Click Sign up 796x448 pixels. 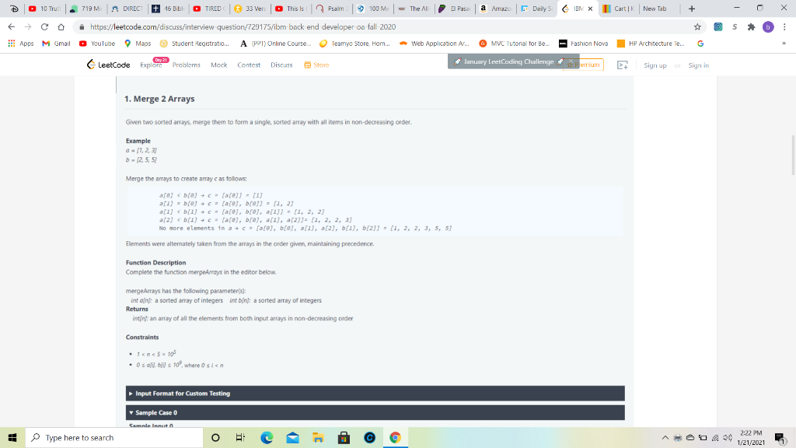click(655, 65)
